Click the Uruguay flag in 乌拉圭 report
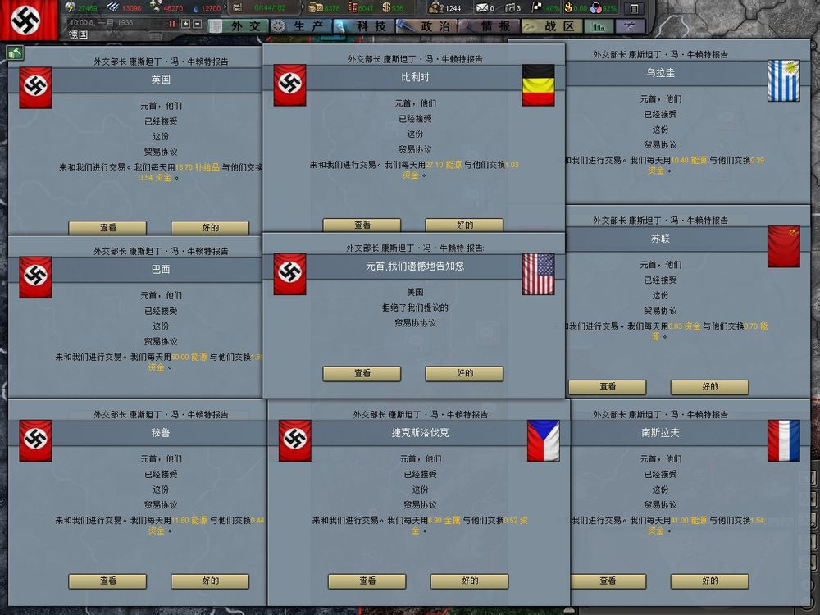Image resolution: width=820 pixels, height=615 pixels. click(x=783, y=80)
